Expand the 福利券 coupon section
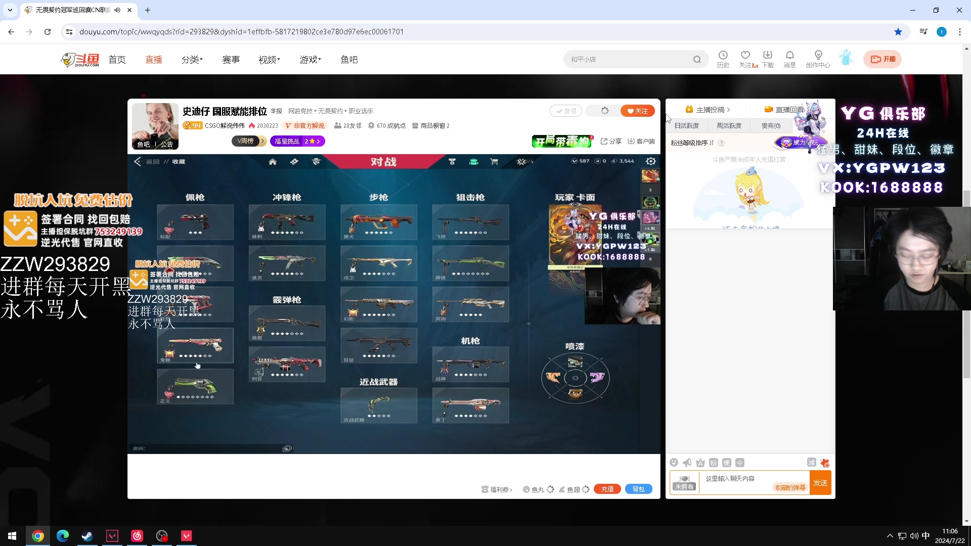The width and height of the screenshot is (971, 546). click(498, 489)
